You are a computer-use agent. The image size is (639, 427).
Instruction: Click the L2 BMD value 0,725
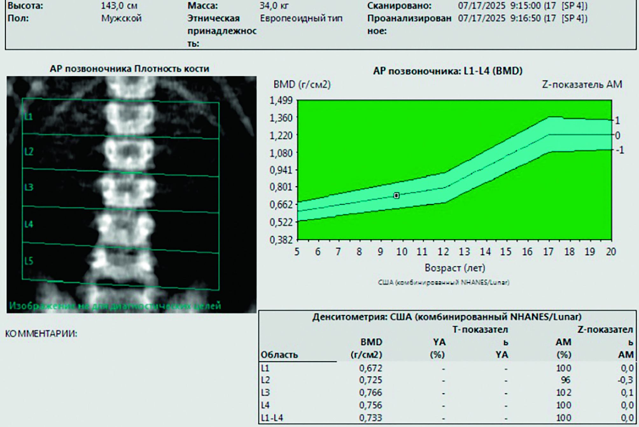pos(370,380)
